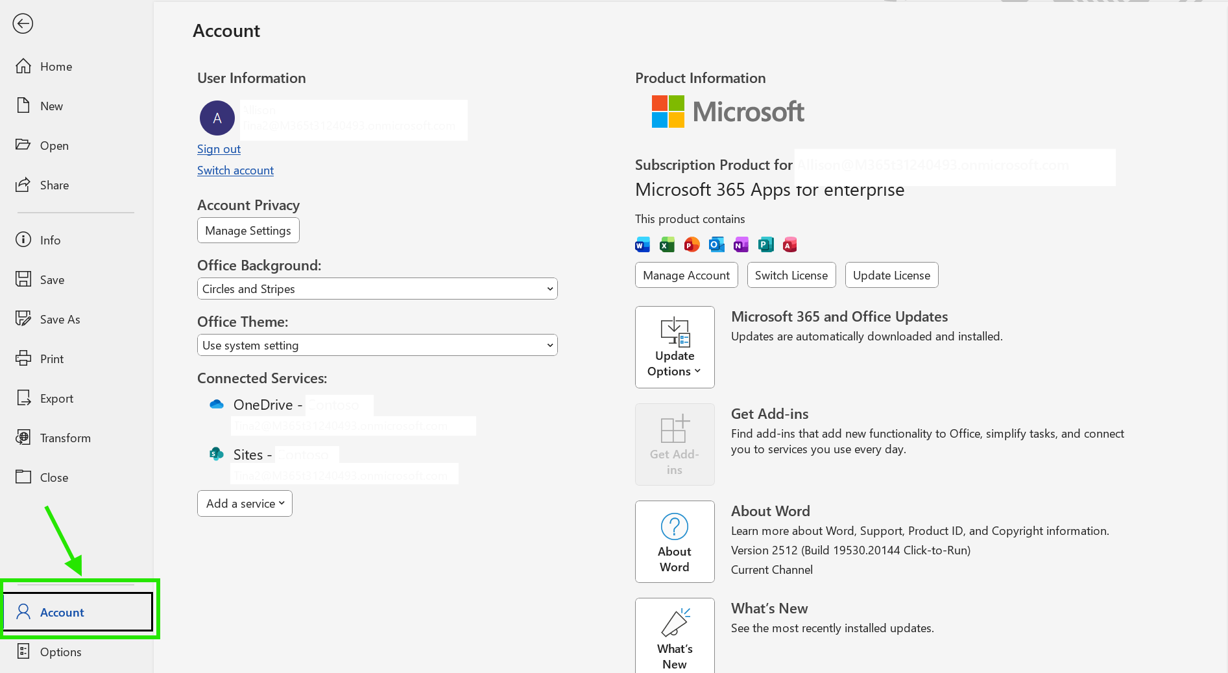Click the 'Current Channel' text
The width and height of the screenshot is (1228, 673).
(x=772, y=570)
